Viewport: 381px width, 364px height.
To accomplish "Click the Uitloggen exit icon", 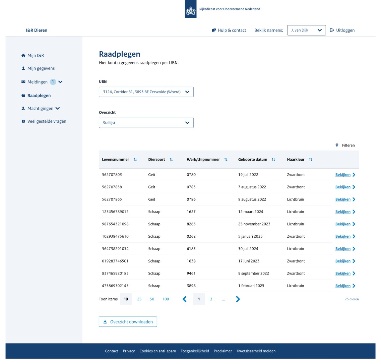I will [x=332, y=31].
